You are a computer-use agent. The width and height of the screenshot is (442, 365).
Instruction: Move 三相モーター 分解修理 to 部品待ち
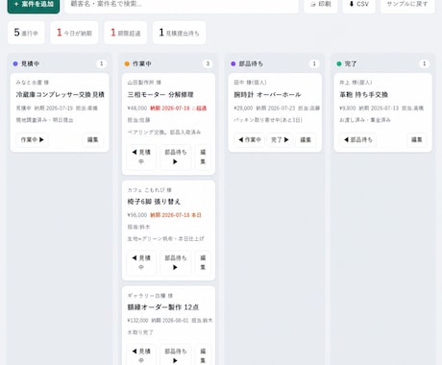coord(176,157)
